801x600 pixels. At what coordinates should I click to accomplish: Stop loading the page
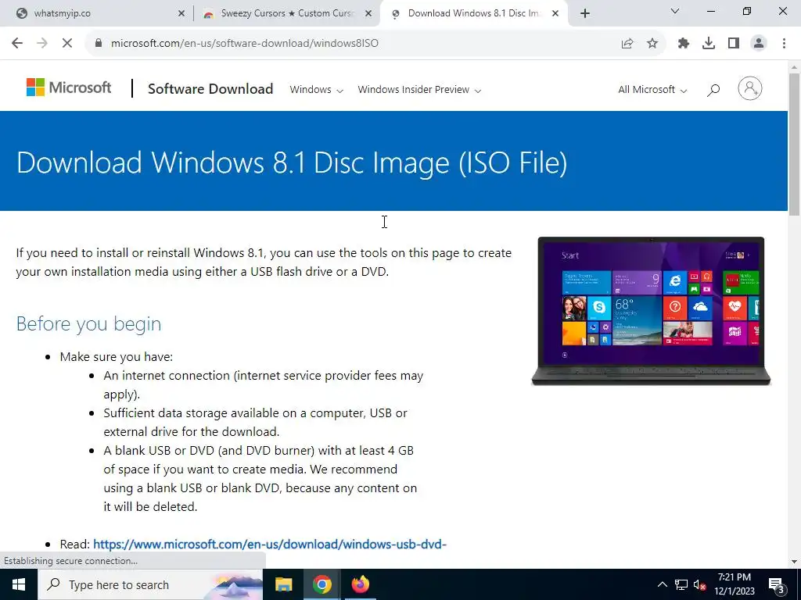pos(67,44)
